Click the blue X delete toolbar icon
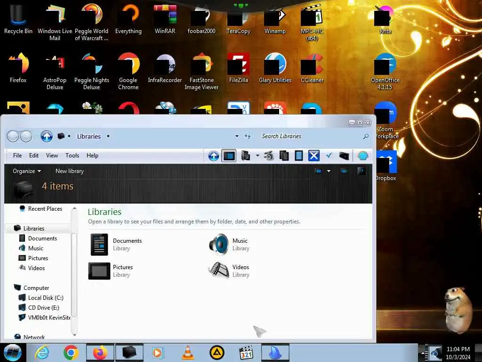Viewport: 482px width, 362px height. pyautogui.click(x=313, y=156)
